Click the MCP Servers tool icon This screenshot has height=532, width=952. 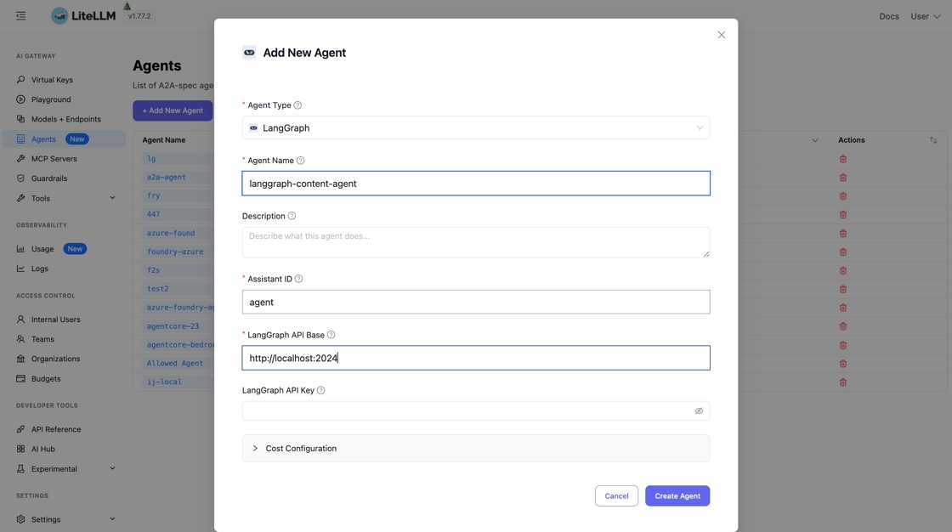click(x=20, y=159)
